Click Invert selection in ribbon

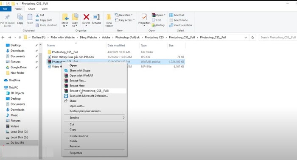pos(180,25)
